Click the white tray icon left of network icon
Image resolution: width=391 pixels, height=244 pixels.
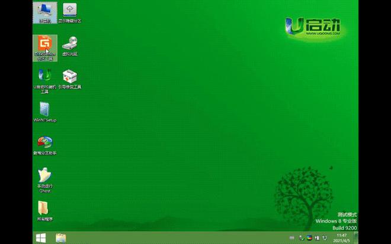(318, 238)
